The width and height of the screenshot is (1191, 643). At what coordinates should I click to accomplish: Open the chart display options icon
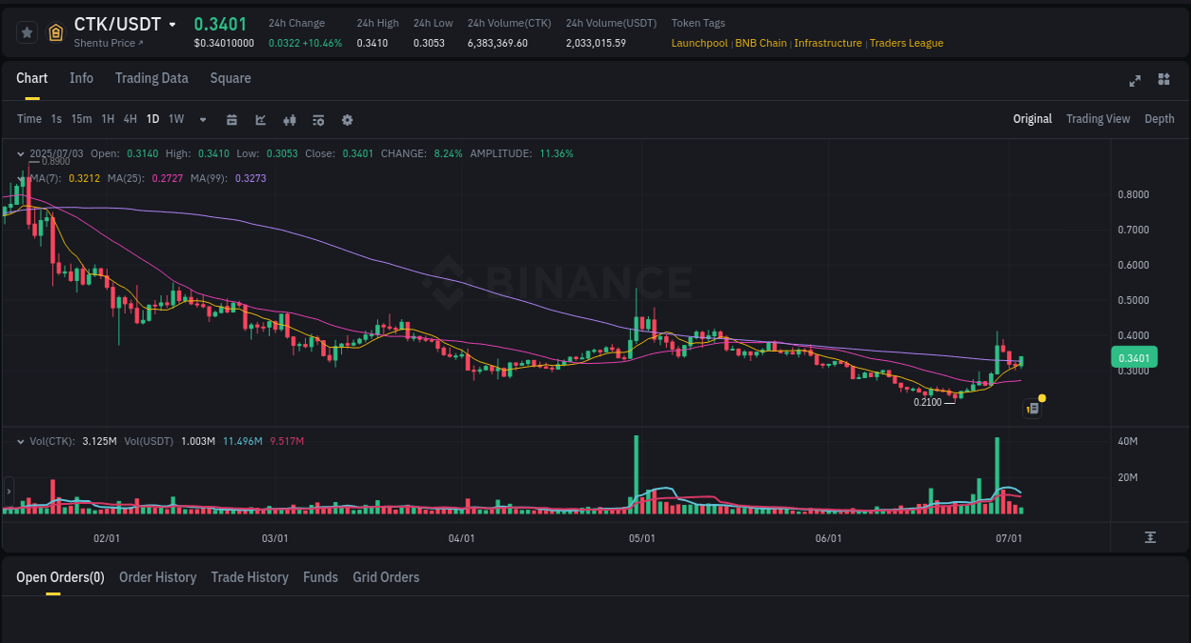pos(318,119)
